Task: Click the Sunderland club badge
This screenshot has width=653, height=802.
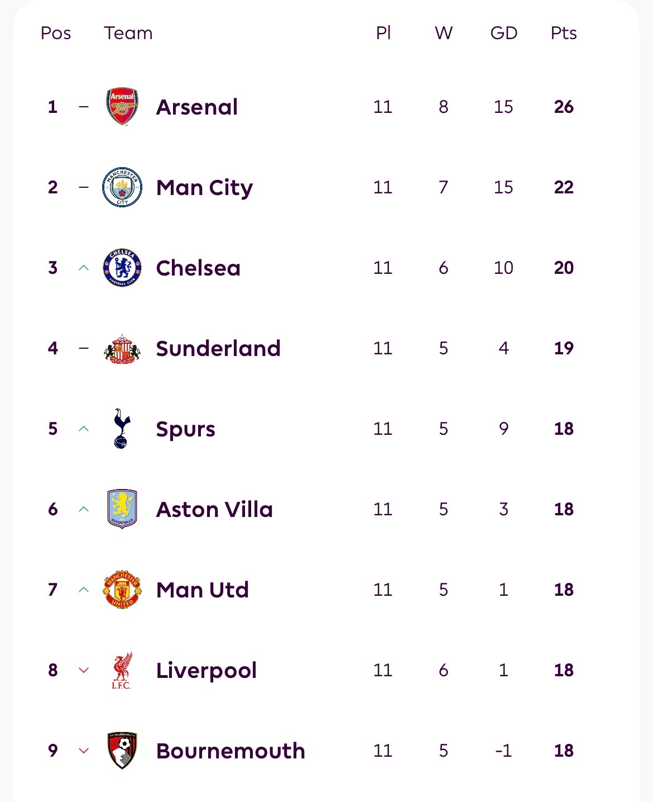Action: pos(122,348)
